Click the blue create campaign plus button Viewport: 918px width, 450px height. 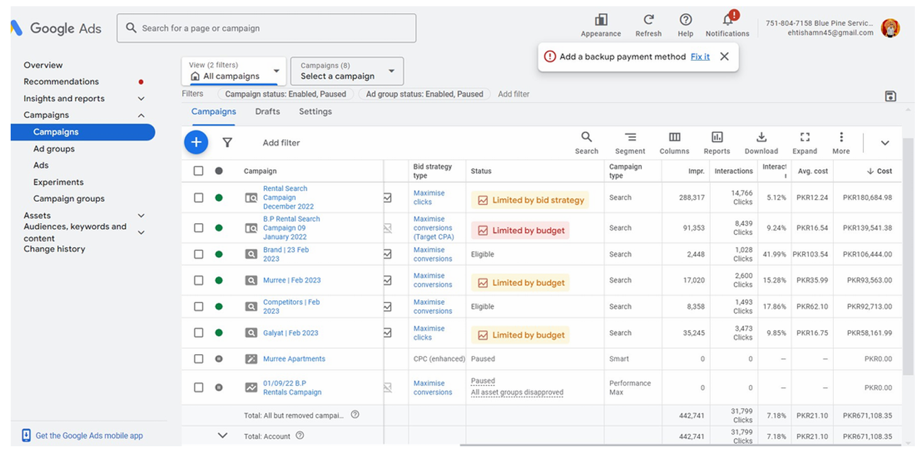pyautogui.click(x=196, y=142)
